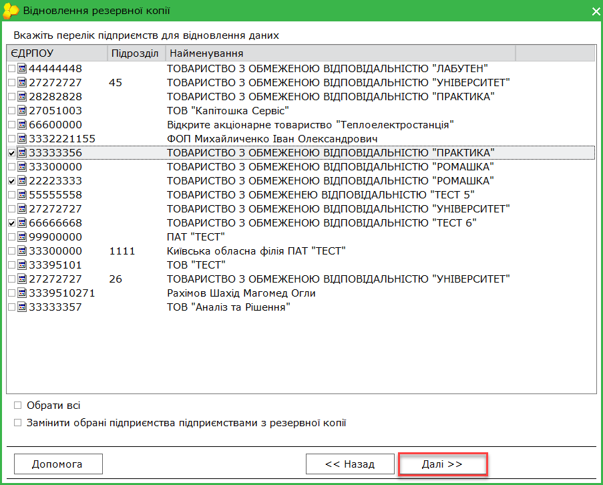The height and width of the screenshot is (485, 603).
Task: Check the box for 27051003 Капітошка Сервіс
Action: tap(11, 111)
